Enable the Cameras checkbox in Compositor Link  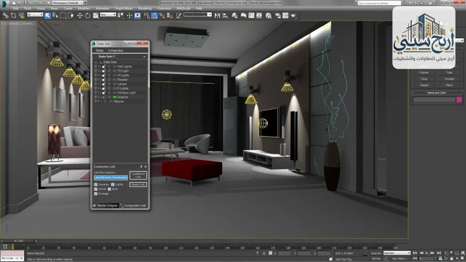(96, 184)
